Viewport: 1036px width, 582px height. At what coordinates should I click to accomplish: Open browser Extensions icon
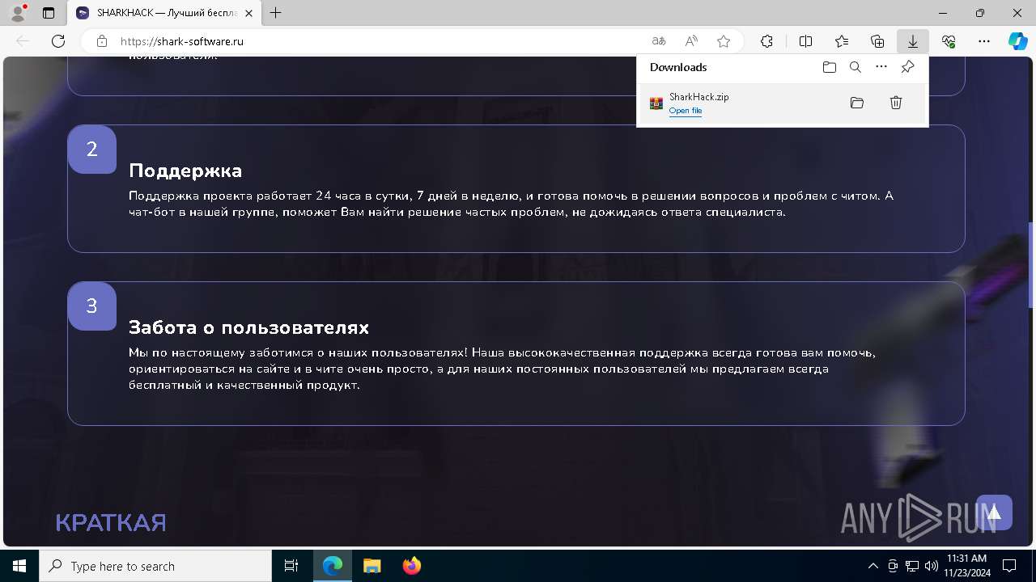point(766,41)
